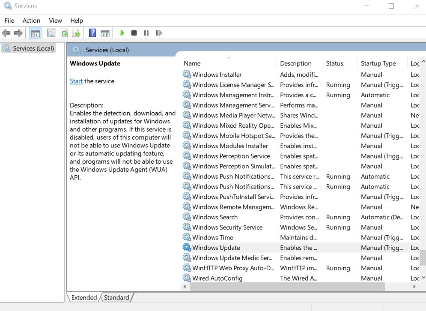Click the gear icon beside Wired AutoConfig
This screenshot has height=311, width=426.
coord(187,278)
